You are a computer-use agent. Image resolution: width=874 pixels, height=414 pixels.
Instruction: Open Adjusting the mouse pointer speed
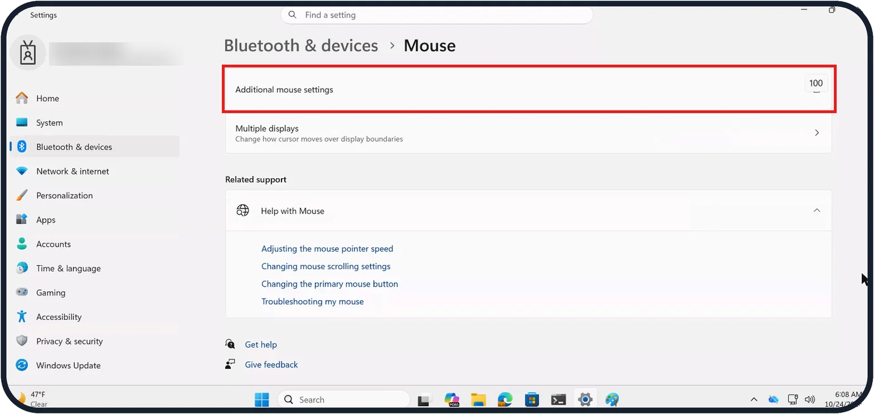tap(327, 249)
